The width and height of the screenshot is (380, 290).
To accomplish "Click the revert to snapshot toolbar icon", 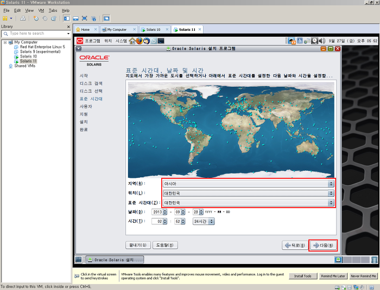I will pyautogui.click(x=45, y=18).
